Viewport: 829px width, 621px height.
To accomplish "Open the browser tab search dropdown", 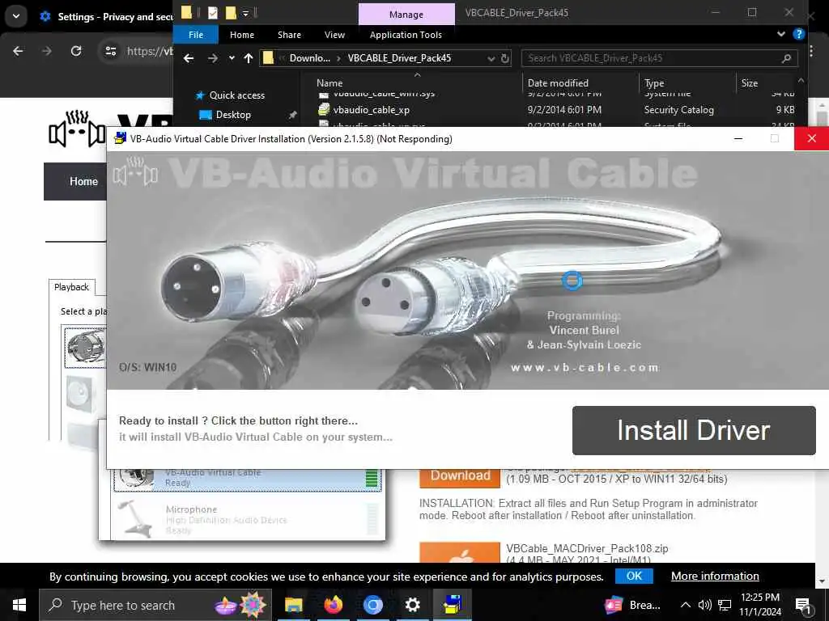I will pos(16,16).
